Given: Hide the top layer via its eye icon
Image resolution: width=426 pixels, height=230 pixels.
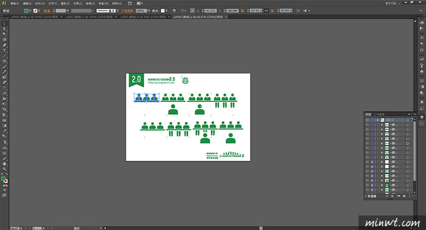Looking at the screenshot, I should (368, 120).
